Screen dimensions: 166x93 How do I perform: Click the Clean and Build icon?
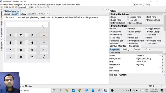pos(38,7)
